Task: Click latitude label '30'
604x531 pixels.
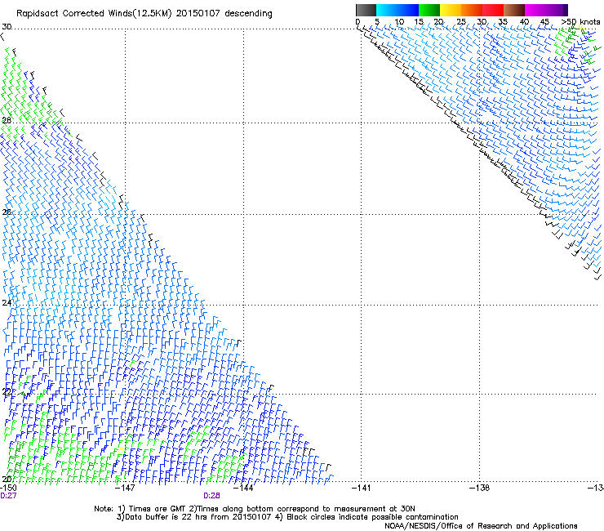Action: (x=7, y=27)
